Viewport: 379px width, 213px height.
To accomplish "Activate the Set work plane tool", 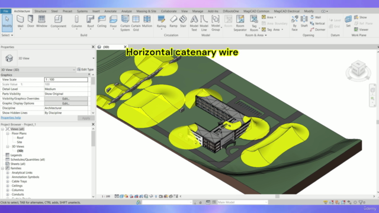I will click(x=348, y=21).
